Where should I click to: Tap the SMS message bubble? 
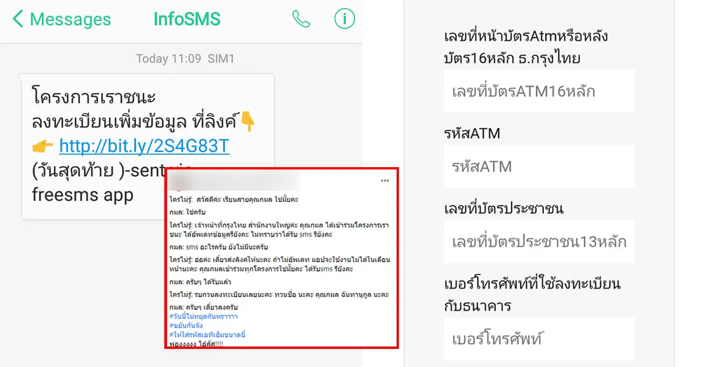[147, 147]
